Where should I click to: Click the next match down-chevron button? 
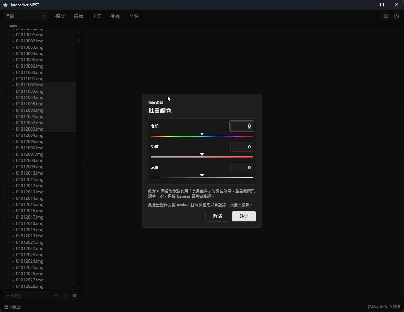pyautogui.click(x=65, y=296)
